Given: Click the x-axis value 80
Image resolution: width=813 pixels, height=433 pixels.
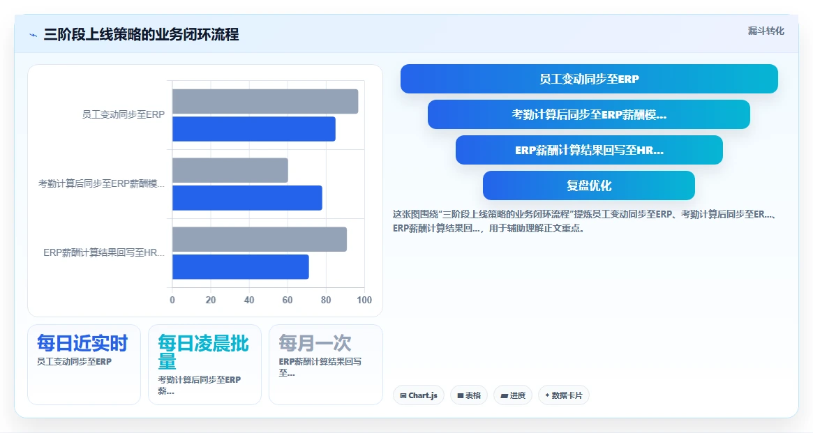Looking at the screenshot, I should pos(326,300).
